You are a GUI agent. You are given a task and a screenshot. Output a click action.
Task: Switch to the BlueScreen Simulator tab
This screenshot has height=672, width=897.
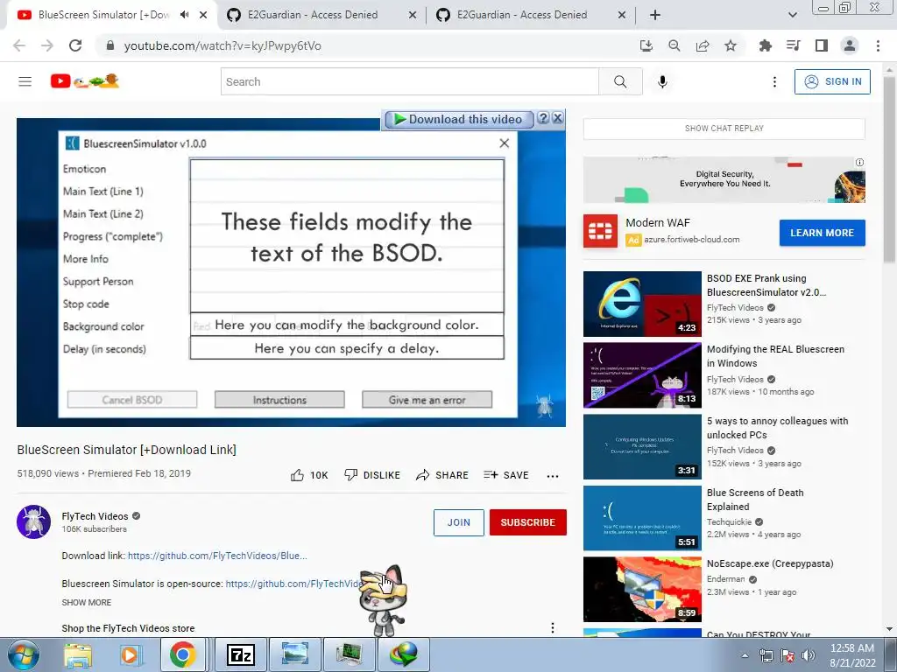coord(103,15)
